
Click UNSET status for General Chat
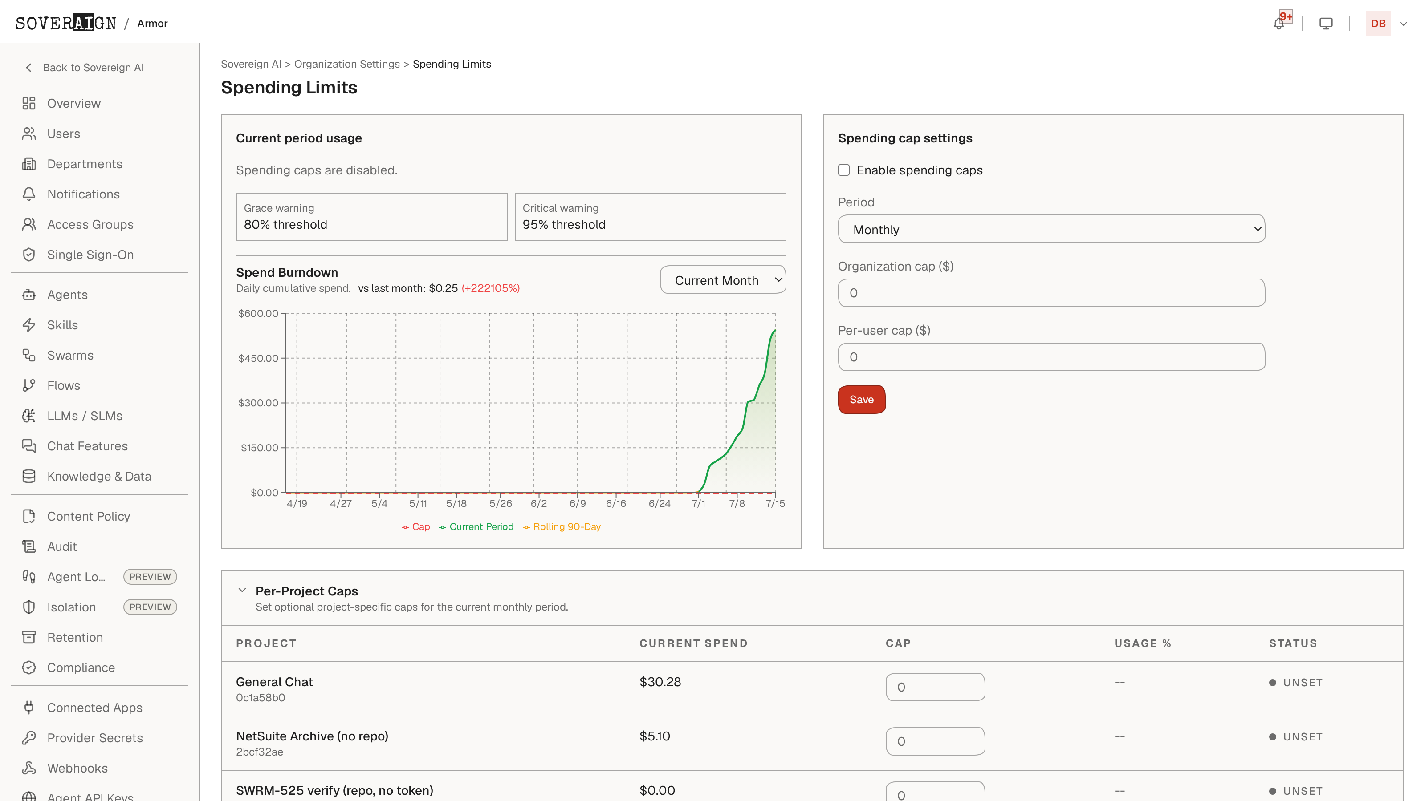(1295, 683)
